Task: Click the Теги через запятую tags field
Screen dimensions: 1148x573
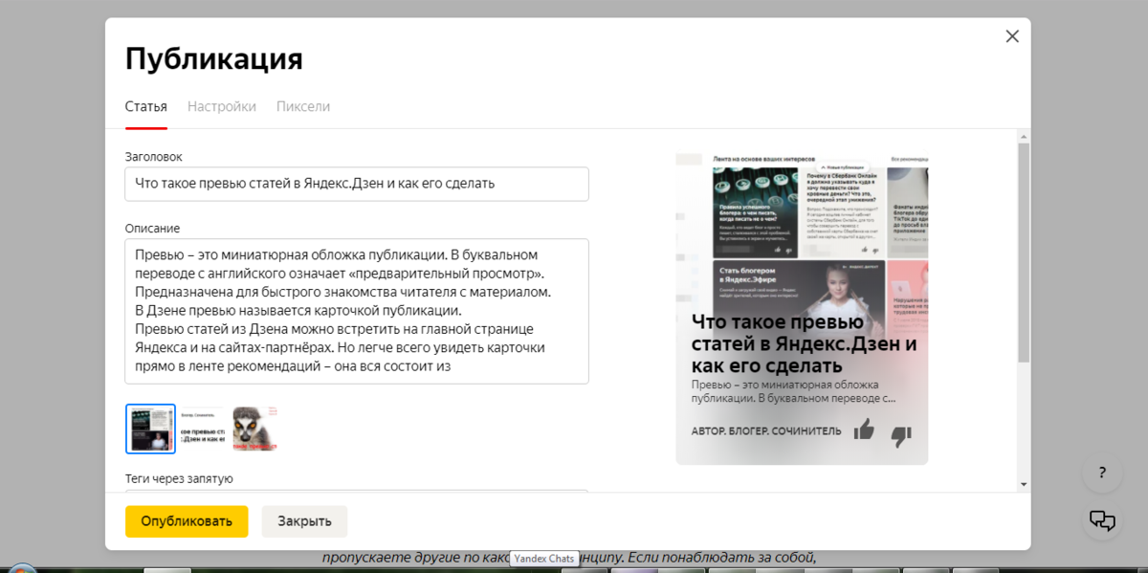Action: tap(357, 491)
